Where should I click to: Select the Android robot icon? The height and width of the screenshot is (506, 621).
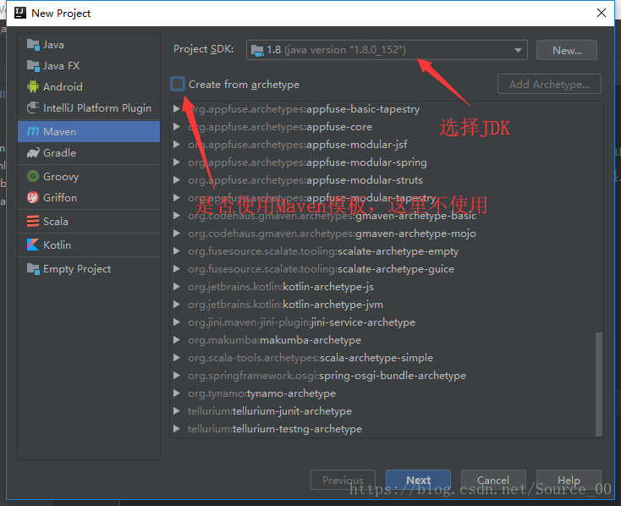(x=33, y=86)
